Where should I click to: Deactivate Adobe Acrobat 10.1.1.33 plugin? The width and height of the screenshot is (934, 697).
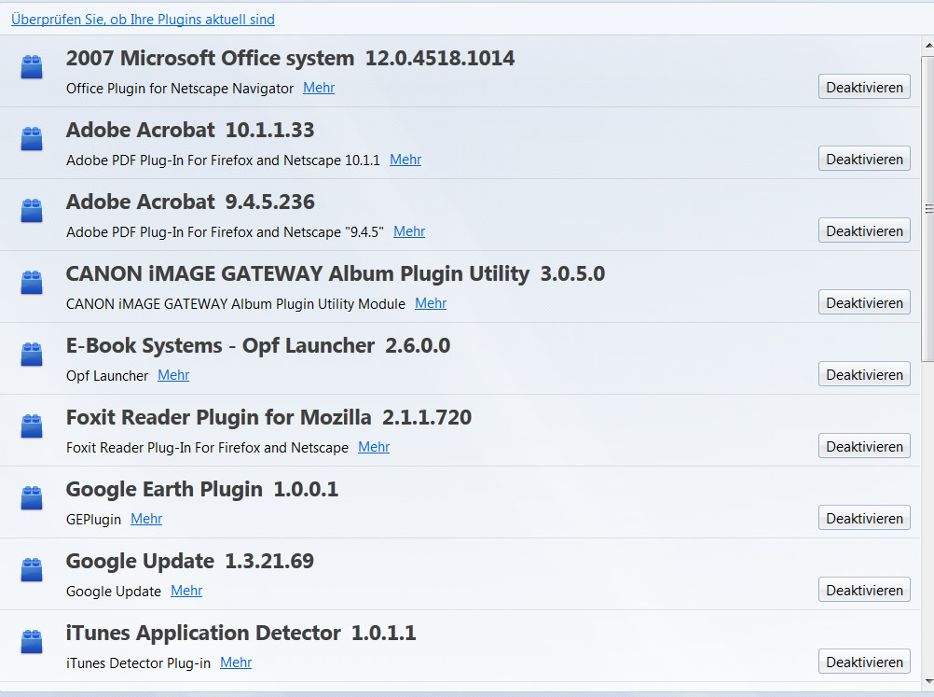(864, 160)
